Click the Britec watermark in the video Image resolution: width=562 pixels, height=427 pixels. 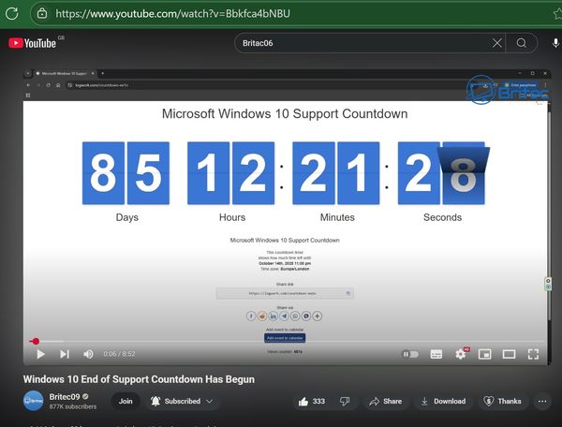pos(507,90)
